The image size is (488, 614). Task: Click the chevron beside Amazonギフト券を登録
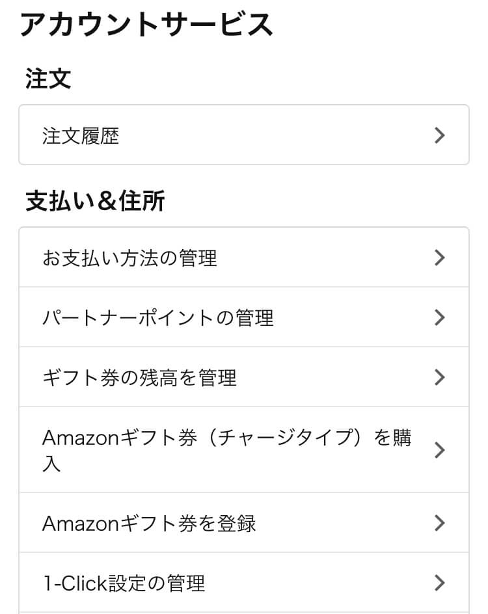[x=439, y=523]
